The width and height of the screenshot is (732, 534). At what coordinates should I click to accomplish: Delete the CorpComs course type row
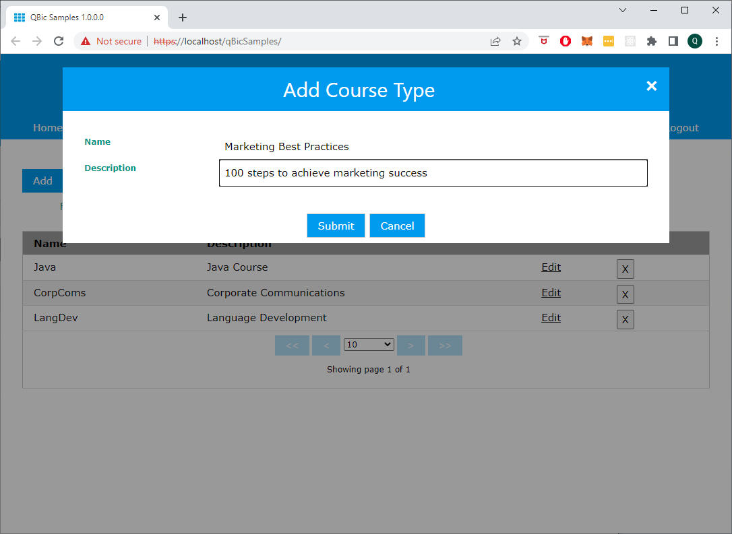(625, 294)
